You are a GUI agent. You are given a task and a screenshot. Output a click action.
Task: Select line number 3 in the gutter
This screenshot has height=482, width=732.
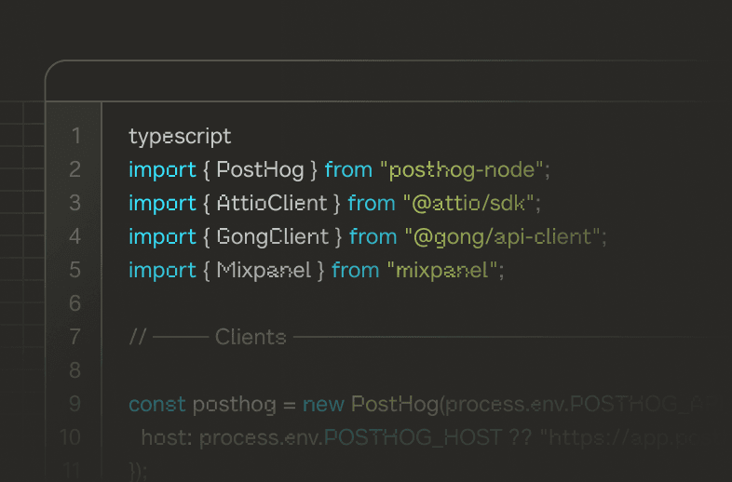pos(75,203)
